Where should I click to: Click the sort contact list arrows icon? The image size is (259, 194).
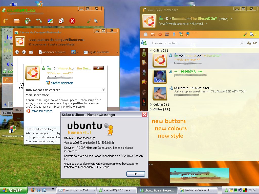[255, 43]
